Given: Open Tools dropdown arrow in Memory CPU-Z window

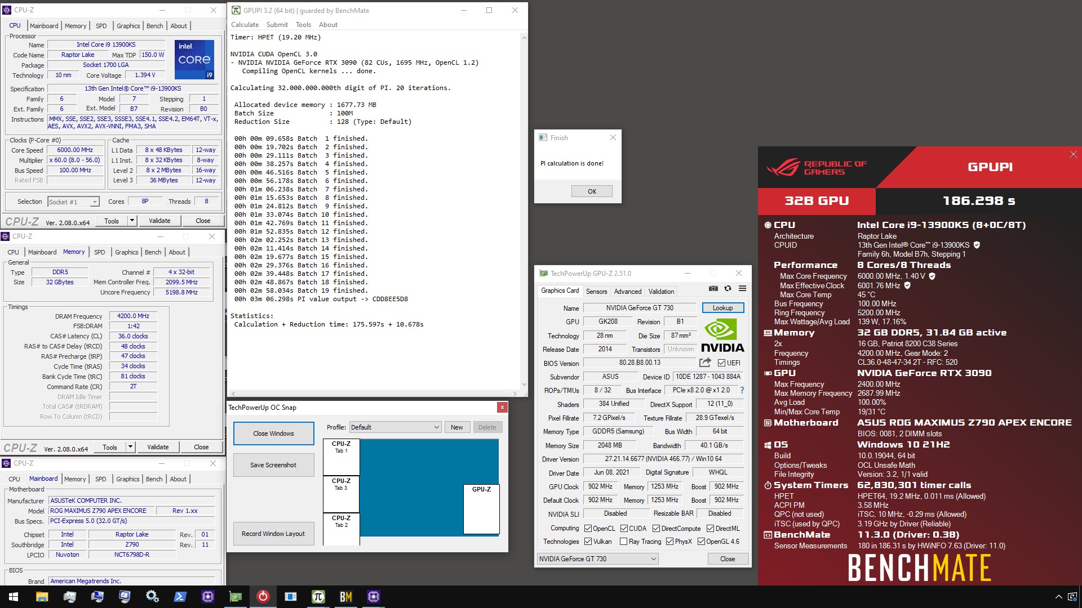Looking at the screenshot, I should tap(130, 447).
